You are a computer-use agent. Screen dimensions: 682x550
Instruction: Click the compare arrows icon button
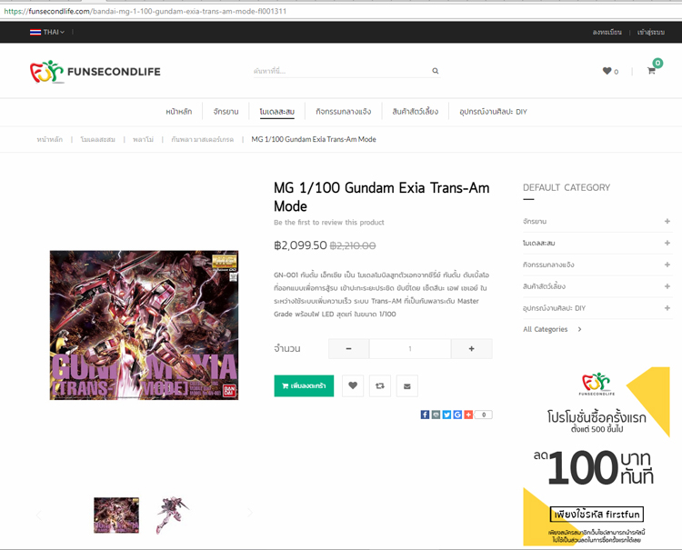[x=380, y=385]
